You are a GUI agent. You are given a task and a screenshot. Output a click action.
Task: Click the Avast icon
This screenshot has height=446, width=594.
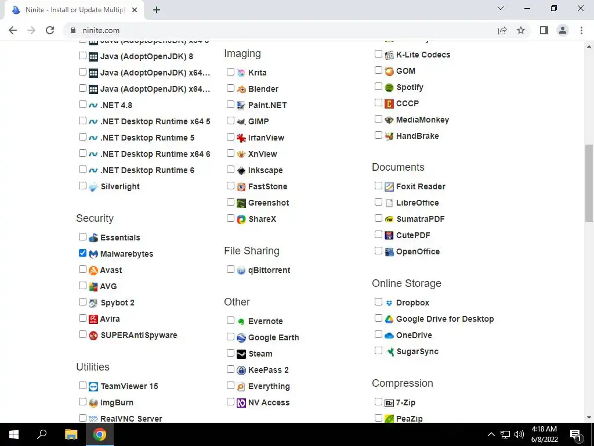(x=93, y=271)
